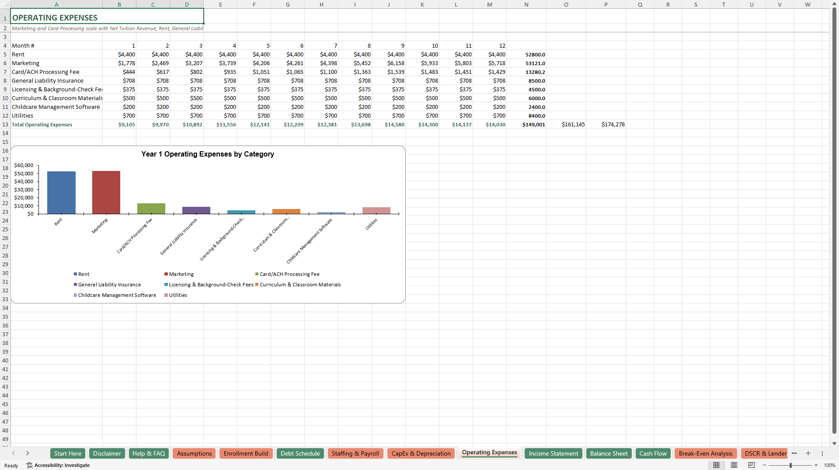The width and height of the screenshot is (839, 470).
Task: Switch to Page Break Preview icon
Action: click(752, 465)
